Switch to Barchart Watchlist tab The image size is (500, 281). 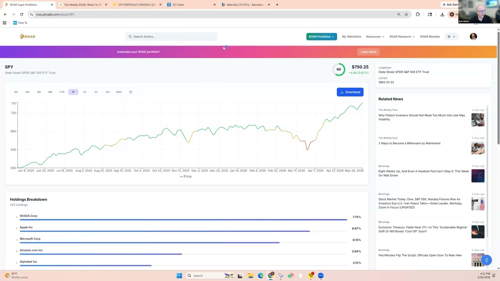(x=245, y=5)
